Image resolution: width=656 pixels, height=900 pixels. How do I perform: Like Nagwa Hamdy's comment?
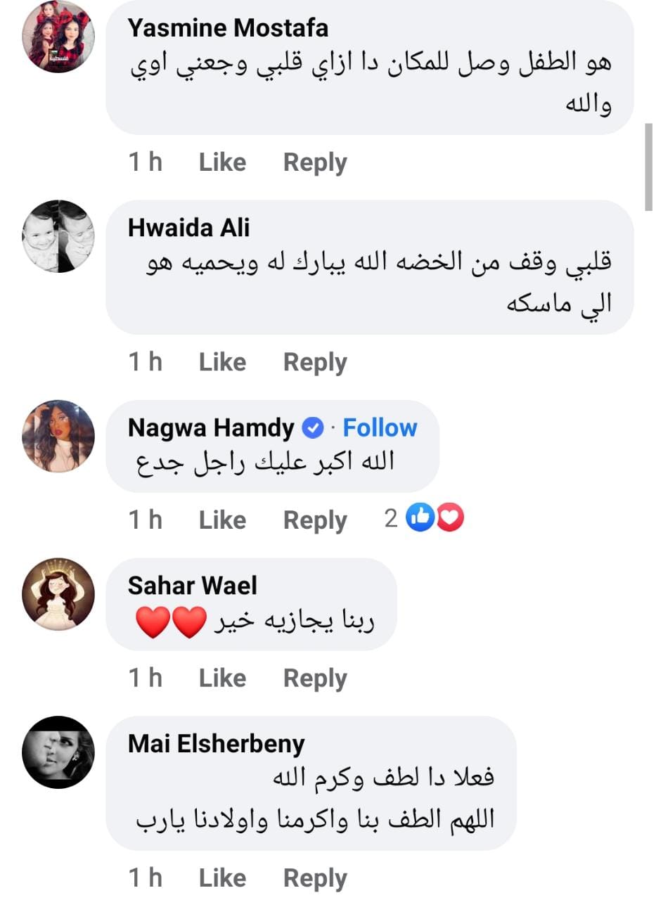tap(222, 520)
